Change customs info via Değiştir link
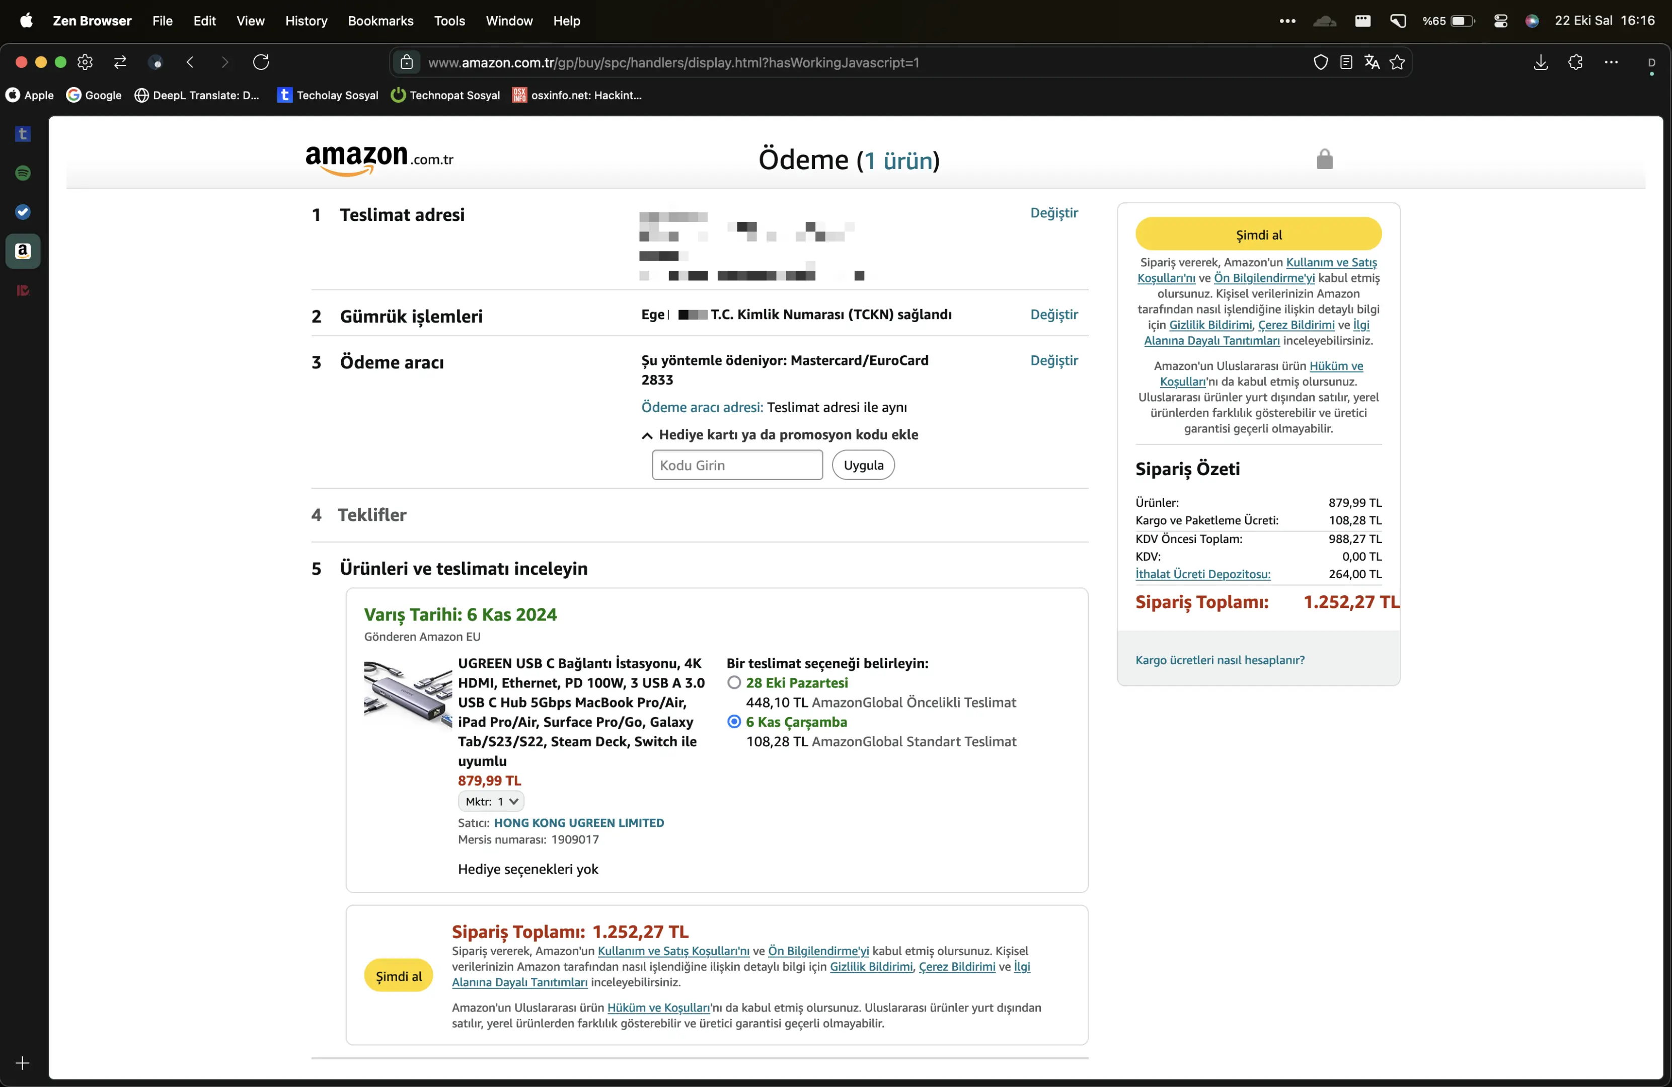 click(x=1054, y=315)
